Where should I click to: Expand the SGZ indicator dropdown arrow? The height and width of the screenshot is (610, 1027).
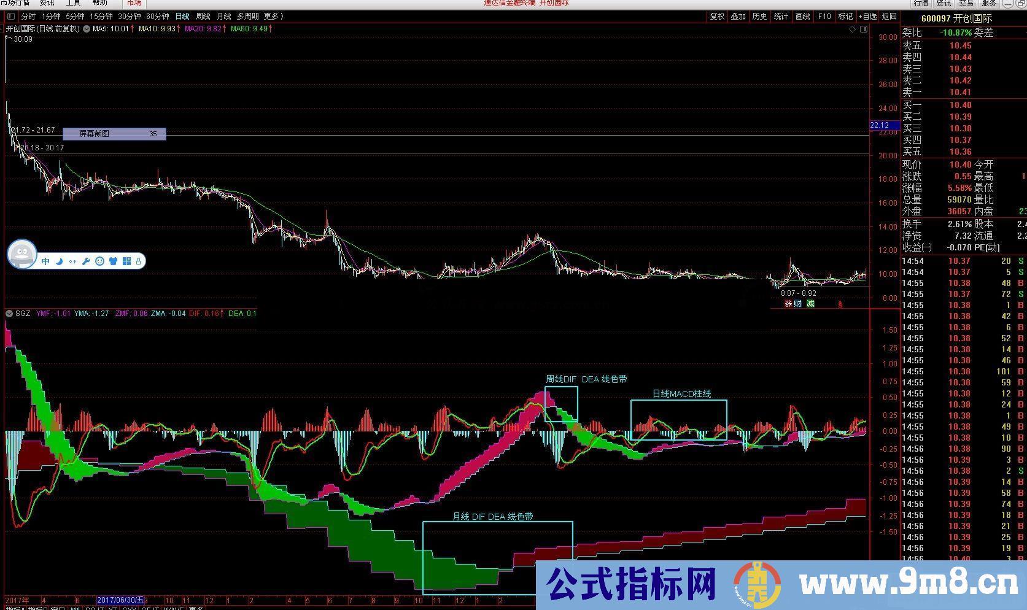click(x=9, y=314)
